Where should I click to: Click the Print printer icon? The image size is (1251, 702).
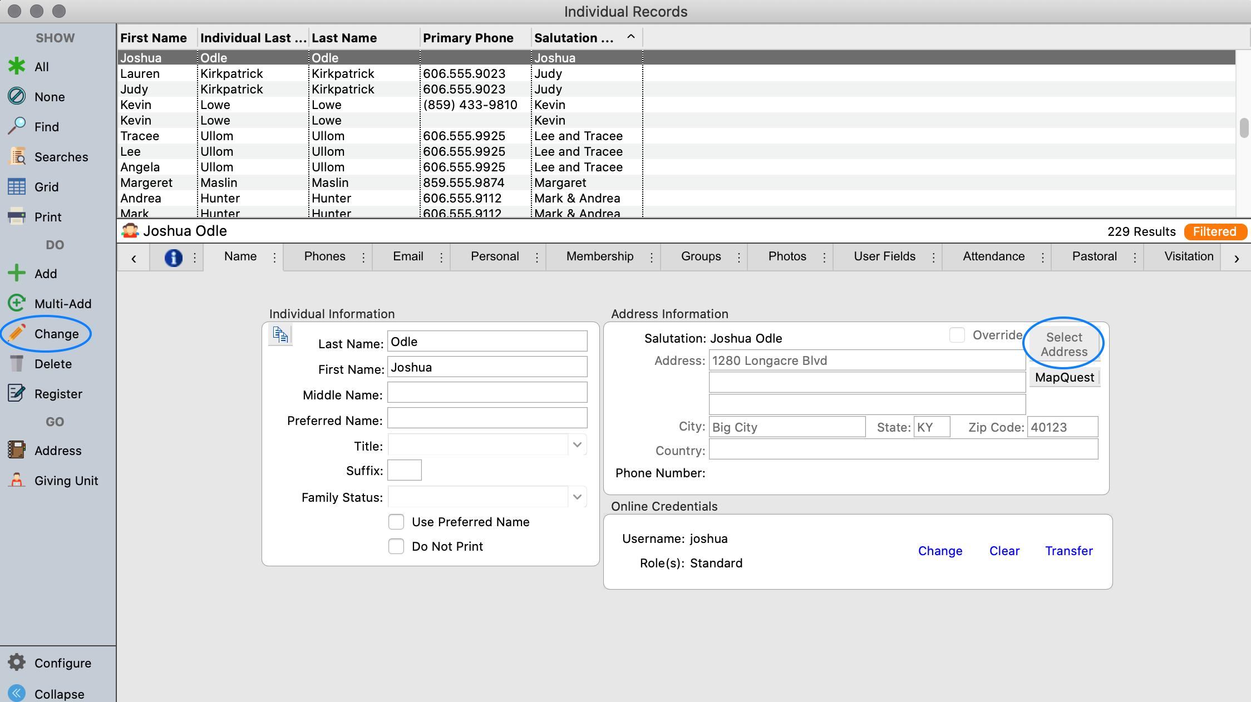[x=17, y=216]
